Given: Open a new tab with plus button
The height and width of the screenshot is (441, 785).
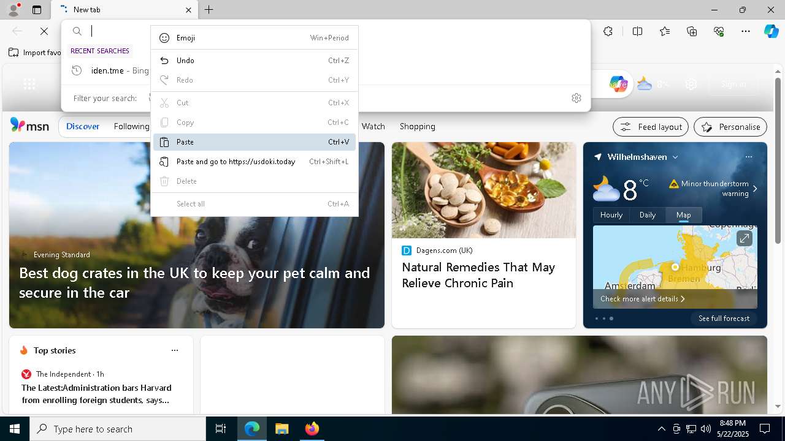Looking at the screenshot, I should click(209, 10).
